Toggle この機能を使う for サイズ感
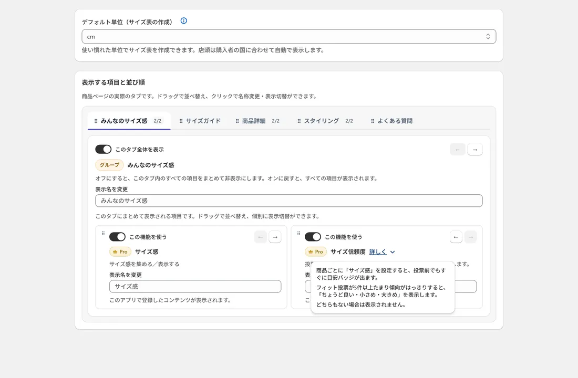Screen dimensions: 578x378 (117, 237)
